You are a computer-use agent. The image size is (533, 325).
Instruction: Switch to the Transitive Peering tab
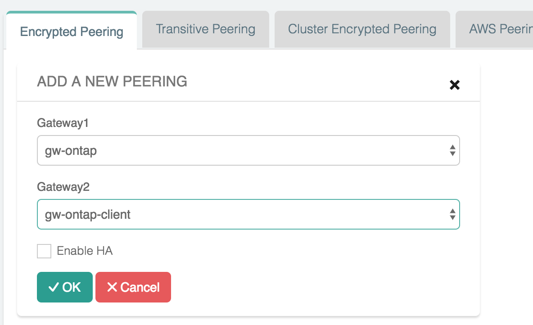pos(205,30)
